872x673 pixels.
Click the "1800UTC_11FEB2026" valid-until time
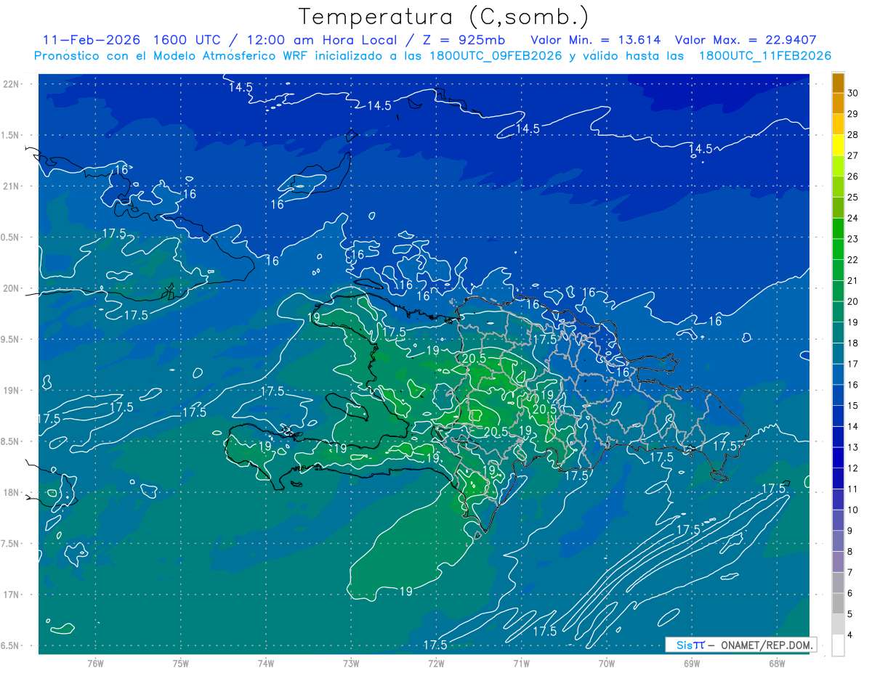pyautogui.click(x=764, y=55)
